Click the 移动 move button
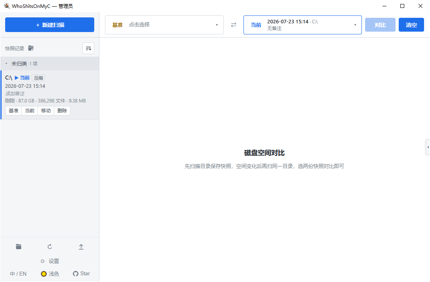This screenshot has width=430, height=282. (46, 111)
